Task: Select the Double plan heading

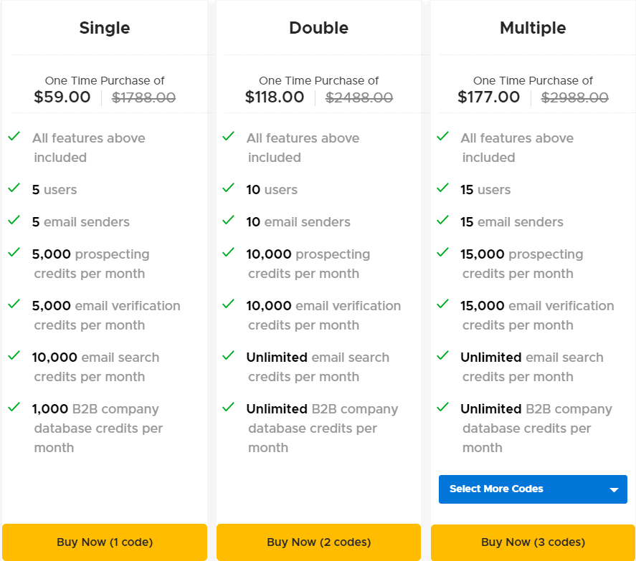Action: tap(318, 28)
